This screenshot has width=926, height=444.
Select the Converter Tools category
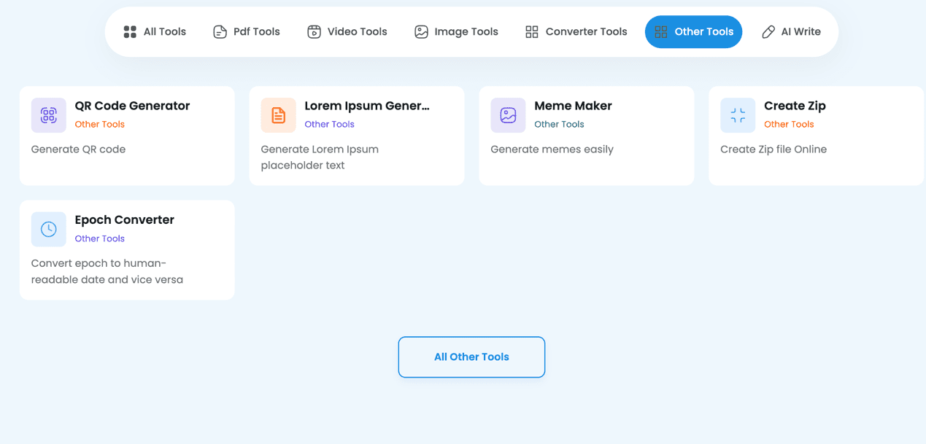tap(575, 31)
